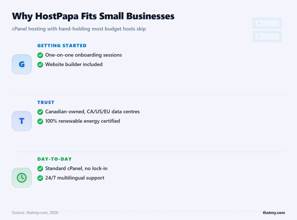Click the check icon beside 100% renewable energy
This screenshot has height=220, width=297.
[40, 122]
